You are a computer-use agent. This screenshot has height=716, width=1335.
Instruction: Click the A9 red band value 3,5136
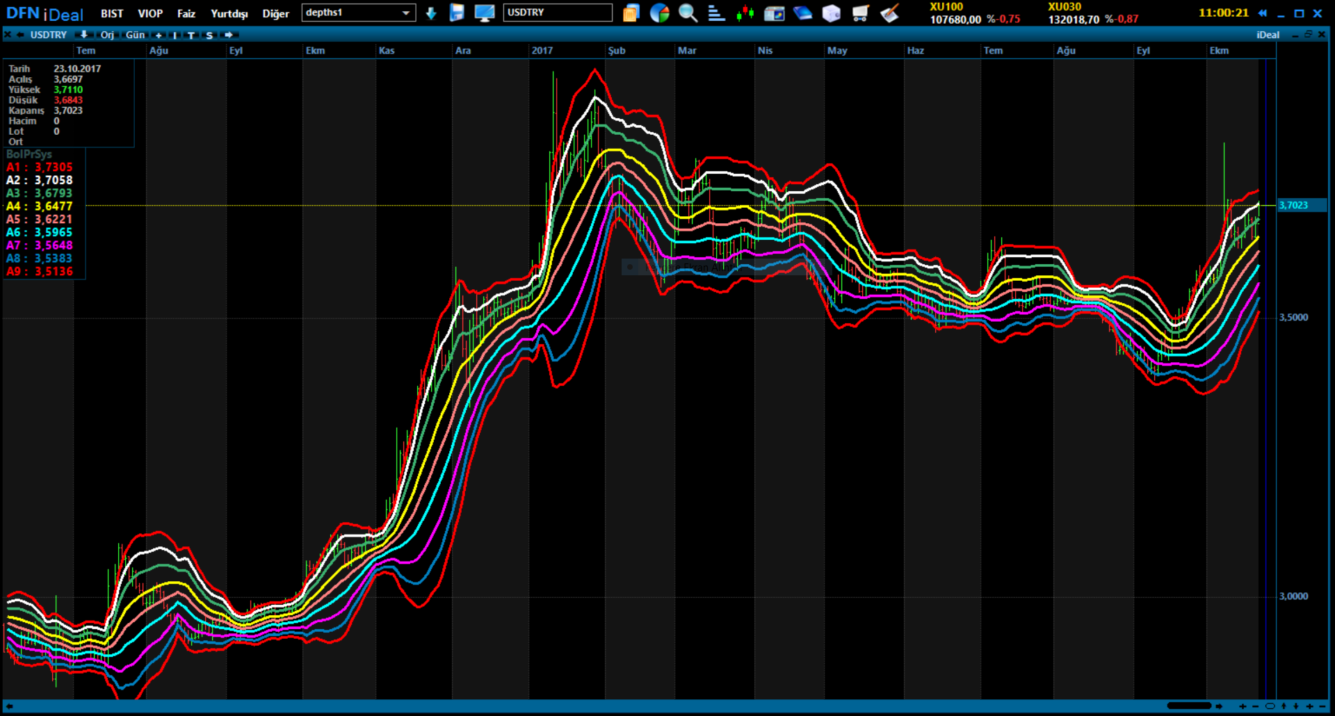tap(54, 271)
